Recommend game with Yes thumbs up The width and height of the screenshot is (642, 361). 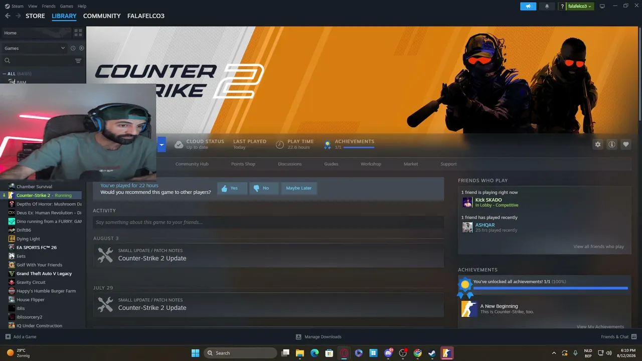(232, 188)
